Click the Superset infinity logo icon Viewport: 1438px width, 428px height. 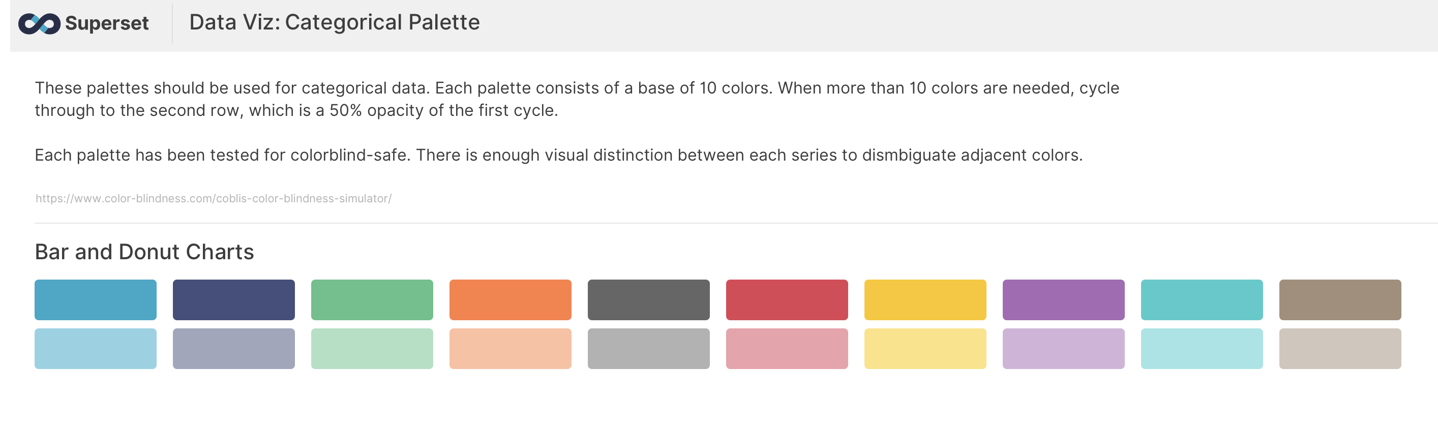point(39,23)
